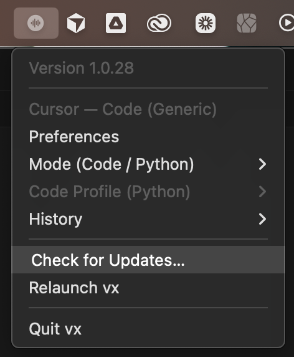Open the 3D cube menu bar icon

pos(76,23)
